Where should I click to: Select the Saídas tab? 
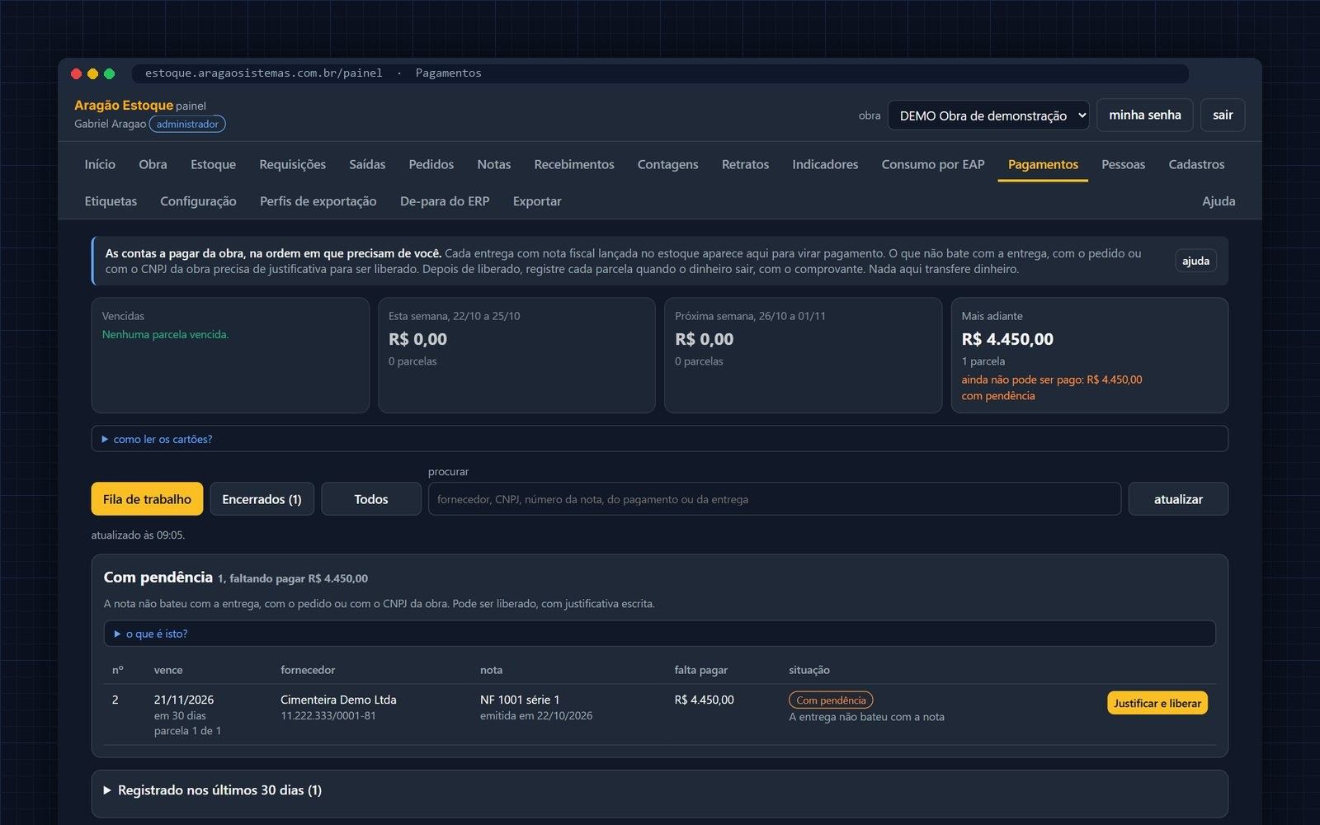click(x=367, y=164)
